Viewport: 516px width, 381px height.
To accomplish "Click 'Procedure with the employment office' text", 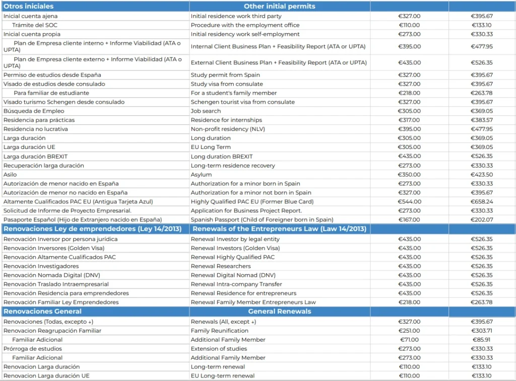I will point(245,25).
